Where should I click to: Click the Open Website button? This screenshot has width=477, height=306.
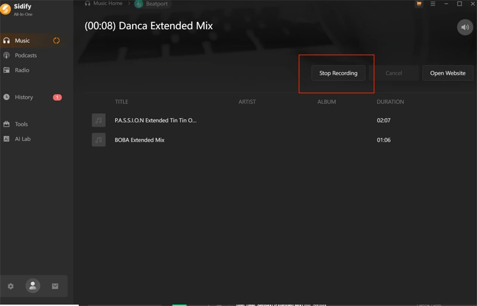(x=448, y=73)
